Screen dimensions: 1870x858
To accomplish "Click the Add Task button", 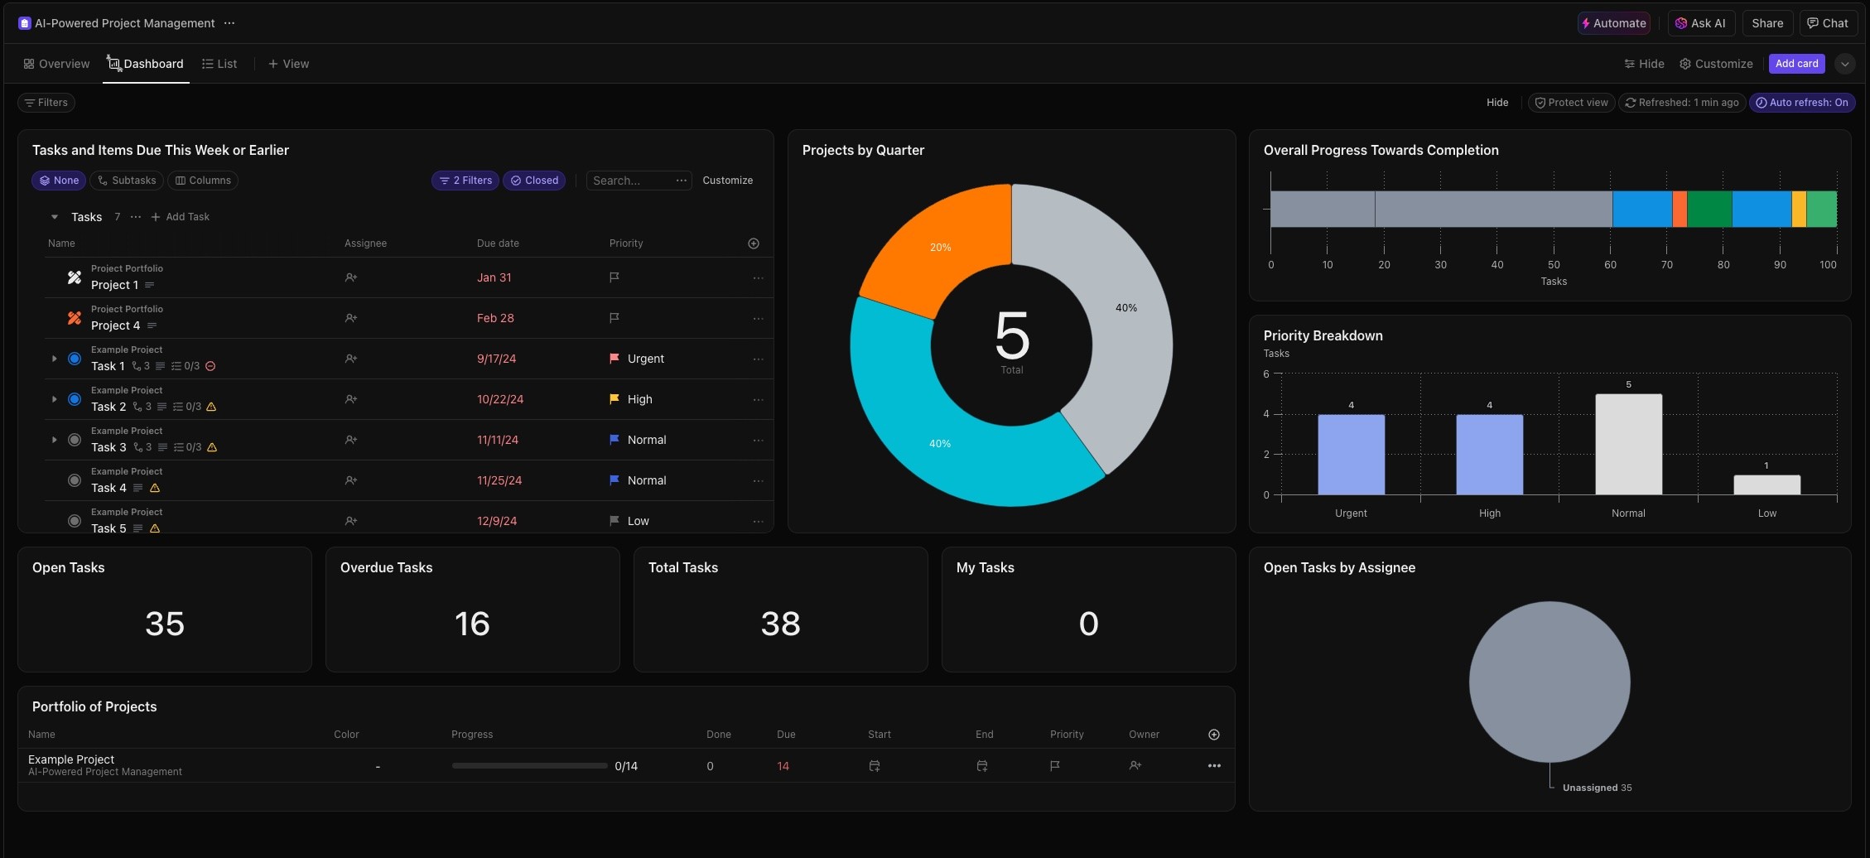I will 181,216.
